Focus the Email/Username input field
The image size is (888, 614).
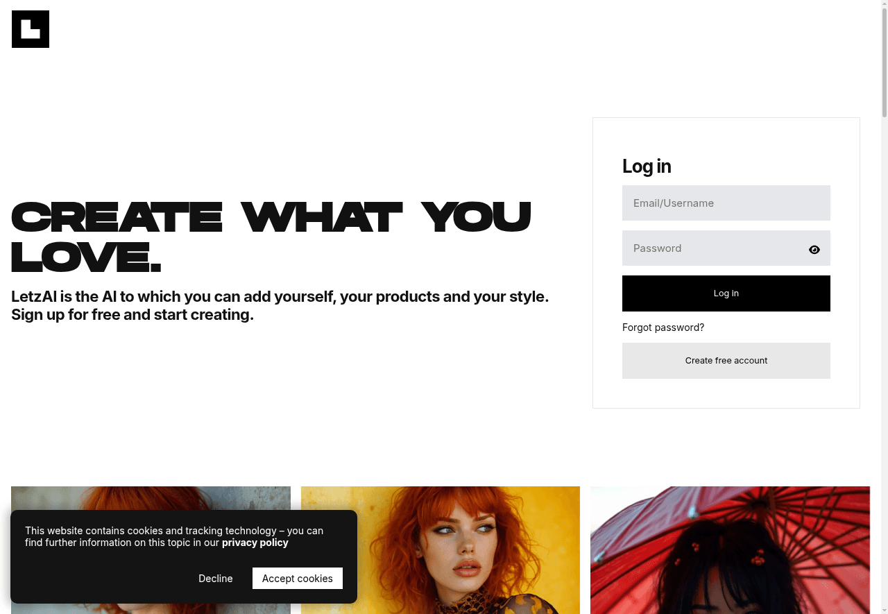pos(726,203)
